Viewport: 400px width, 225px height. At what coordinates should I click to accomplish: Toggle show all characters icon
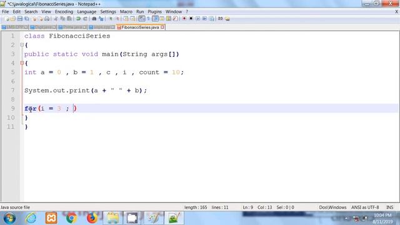coord(148,19)
